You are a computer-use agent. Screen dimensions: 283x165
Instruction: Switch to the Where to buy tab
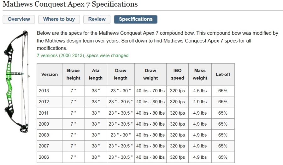click(59, 19)
